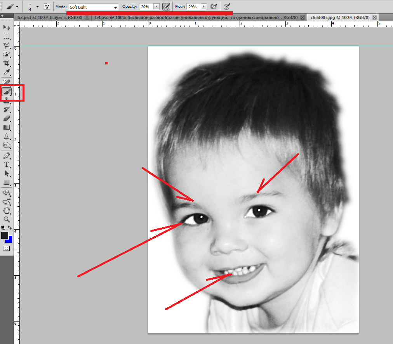Select the Brush tool in toolbox
The height and width of the screenshot is (344, 393).
coord(7,92)
